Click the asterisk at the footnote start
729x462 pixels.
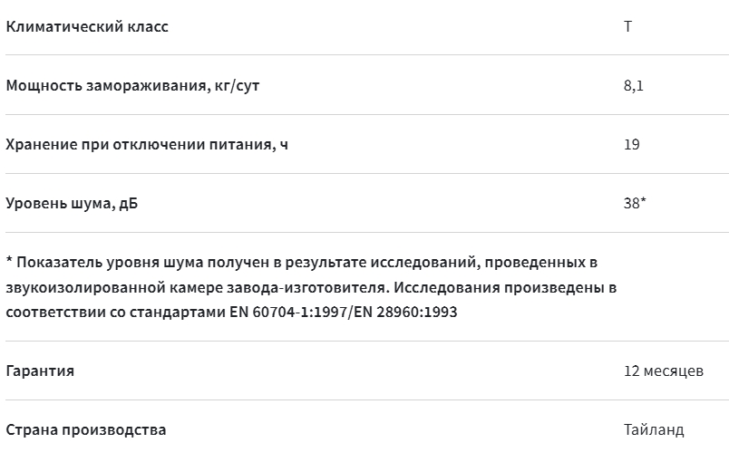[x=9, y=261]
